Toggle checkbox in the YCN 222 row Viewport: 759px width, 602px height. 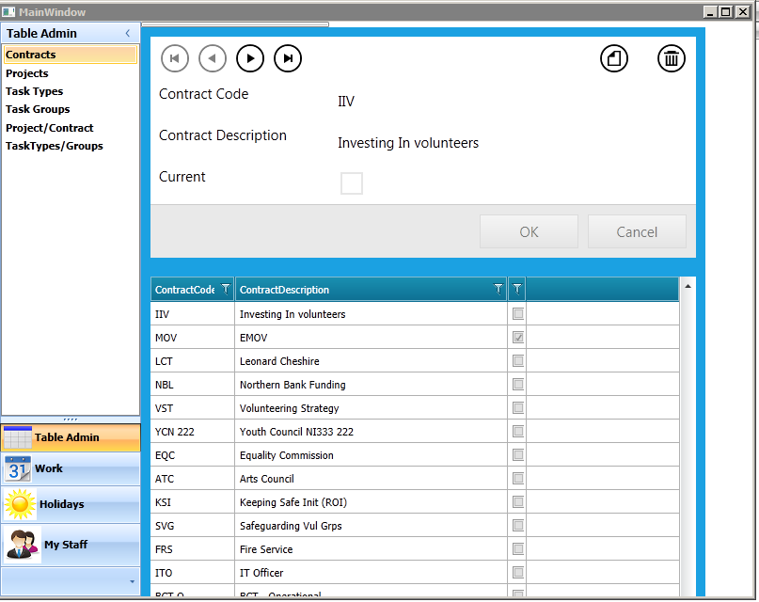518,431
